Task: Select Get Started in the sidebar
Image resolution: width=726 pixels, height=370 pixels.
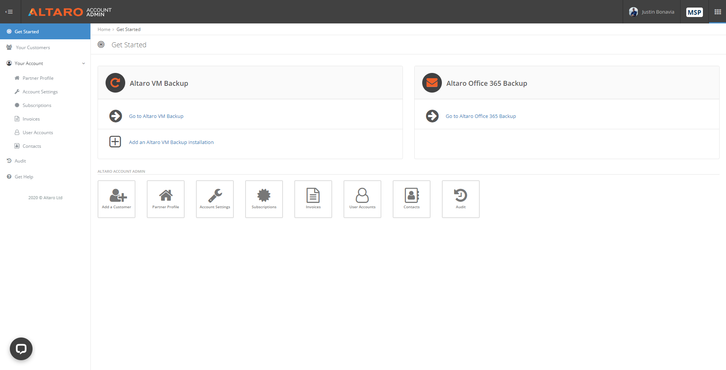Action: click(x=45, y=31)
